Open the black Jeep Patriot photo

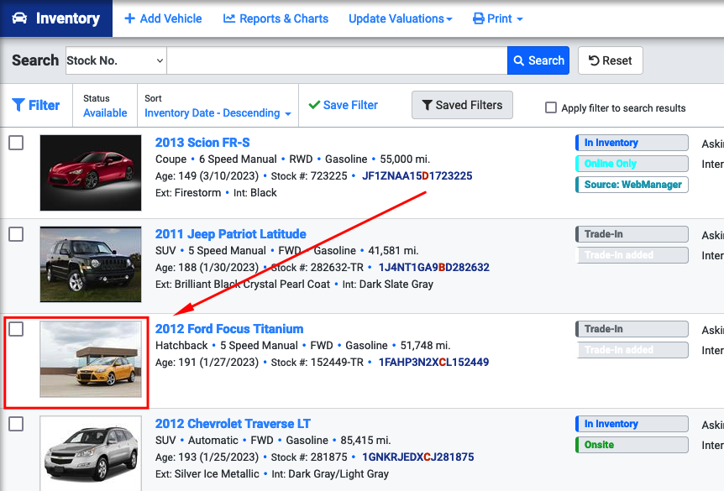click(x=91, y=264)
